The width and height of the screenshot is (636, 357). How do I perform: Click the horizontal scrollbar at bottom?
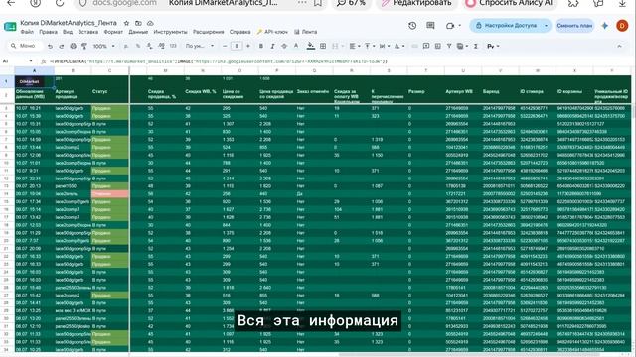468,355
